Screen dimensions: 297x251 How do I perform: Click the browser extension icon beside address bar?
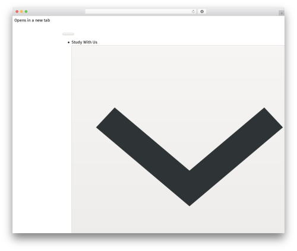tap(202, 11)
